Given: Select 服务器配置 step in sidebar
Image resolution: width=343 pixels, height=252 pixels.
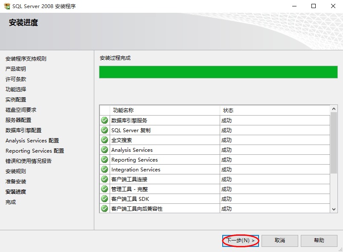Looking at the screenshot, I should pos(18,120).
